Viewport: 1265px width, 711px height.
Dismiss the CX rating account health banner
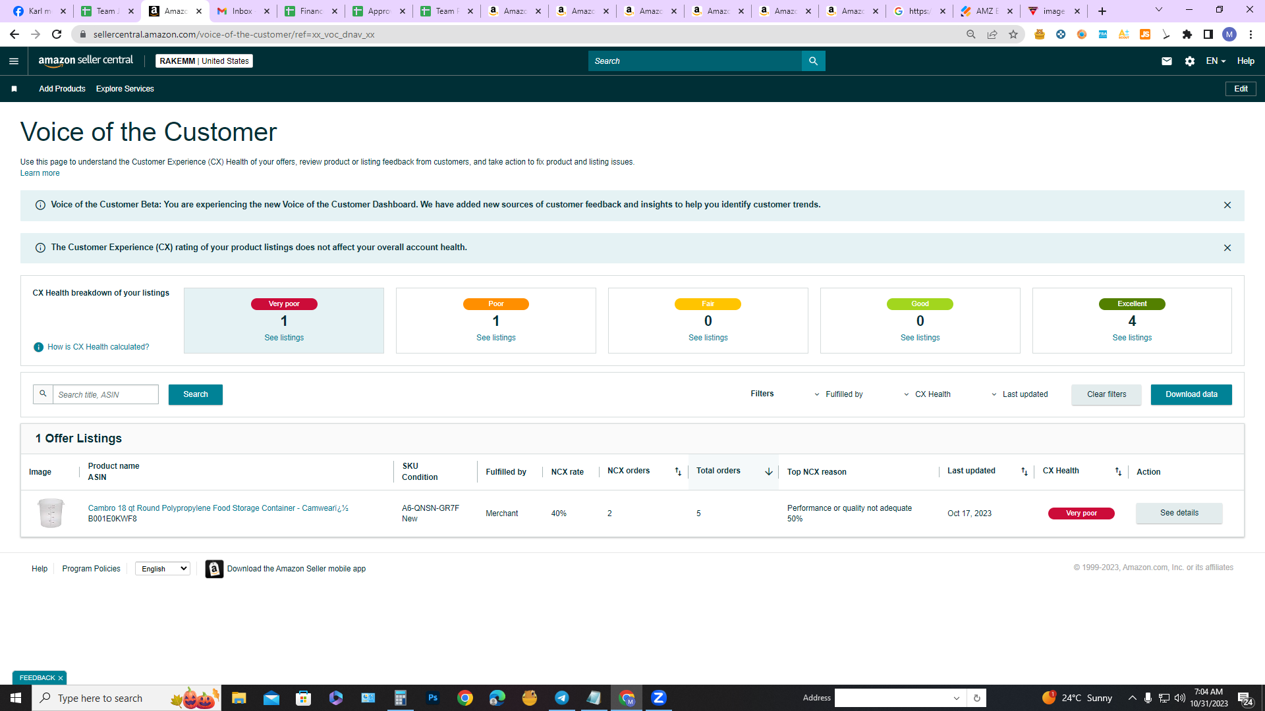pyautogui.click(x=1227, y=248)
